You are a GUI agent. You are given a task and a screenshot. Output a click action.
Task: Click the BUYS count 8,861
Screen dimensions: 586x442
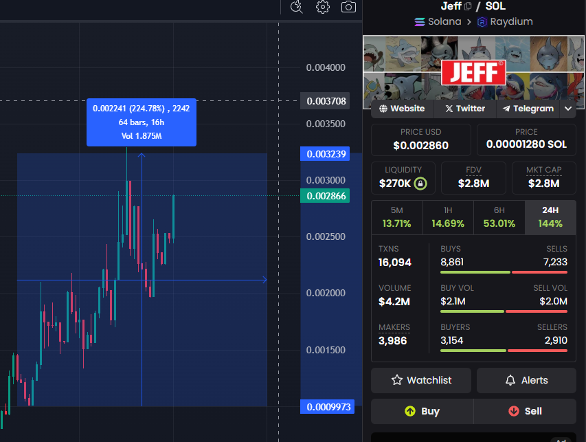pyautogui.click(x=452, y=262)
